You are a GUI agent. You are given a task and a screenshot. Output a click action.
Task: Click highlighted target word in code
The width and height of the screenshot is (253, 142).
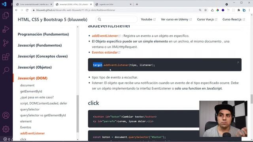point(98,65)
